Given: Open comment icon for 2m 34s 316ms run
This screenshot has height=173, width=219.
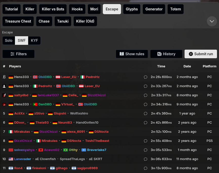Looking at the screenshot, I should pos(146,104).
